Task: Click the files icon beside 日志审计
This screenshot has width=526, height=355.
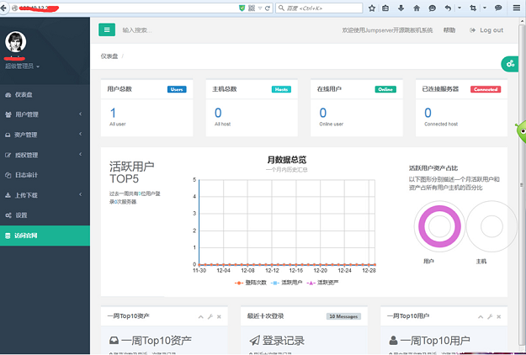Action: coord(8,175)
